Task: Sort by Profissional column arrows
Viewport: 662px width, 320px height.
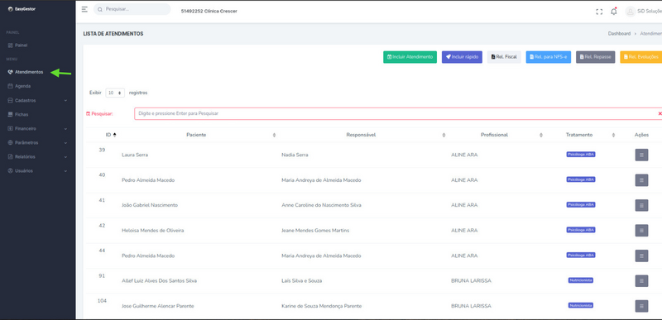Action: coord(541,135)
